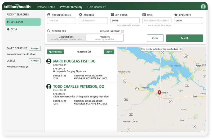
Task: Open the user account avatar icon
Action: tap(203, 7)
